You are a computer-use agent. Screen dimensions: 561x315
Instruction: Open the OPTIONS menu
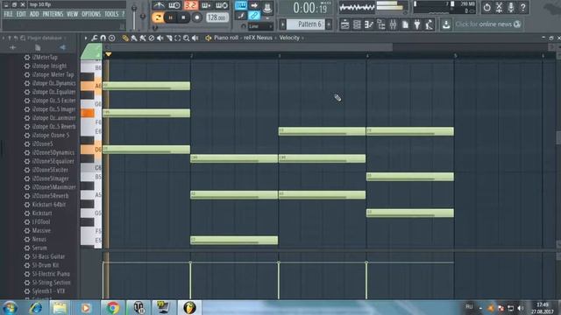click(x=91, y=14)
